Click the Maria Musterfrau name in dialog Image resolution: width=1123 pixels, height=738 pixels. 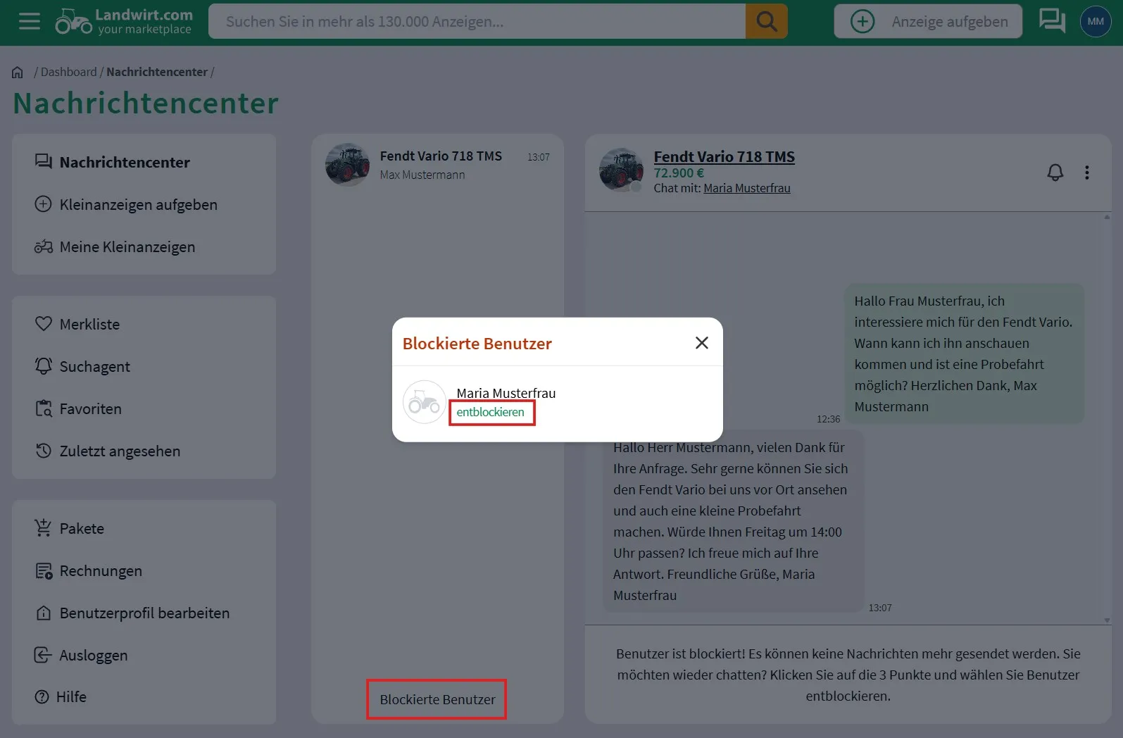point(506,393)
